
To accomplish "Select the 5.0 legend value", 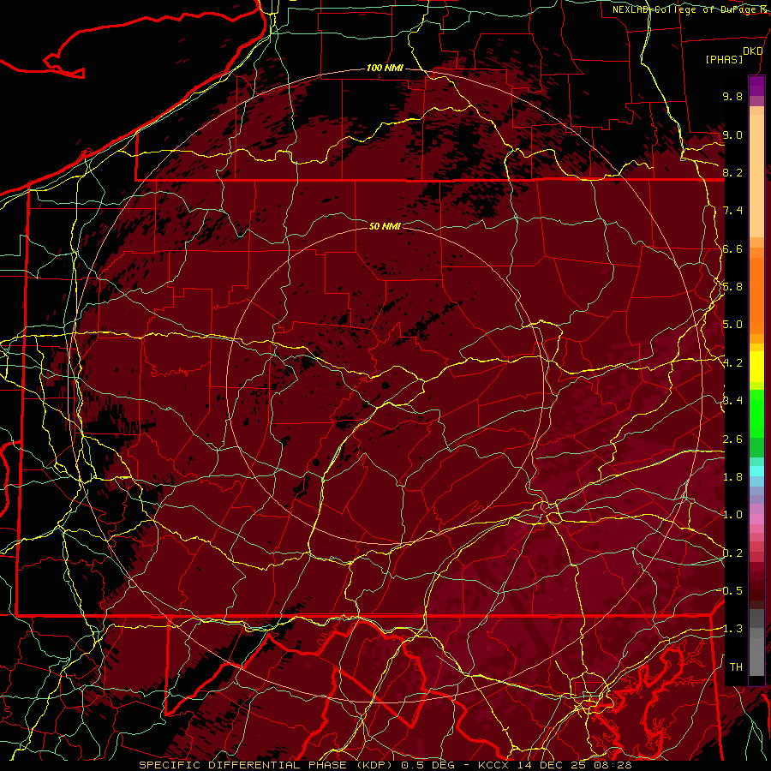I will [732, 325].
